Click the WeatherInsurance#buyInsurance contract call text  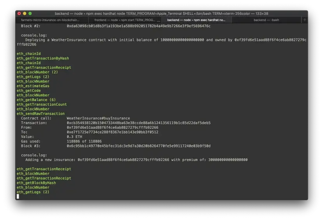click(98, 118)
